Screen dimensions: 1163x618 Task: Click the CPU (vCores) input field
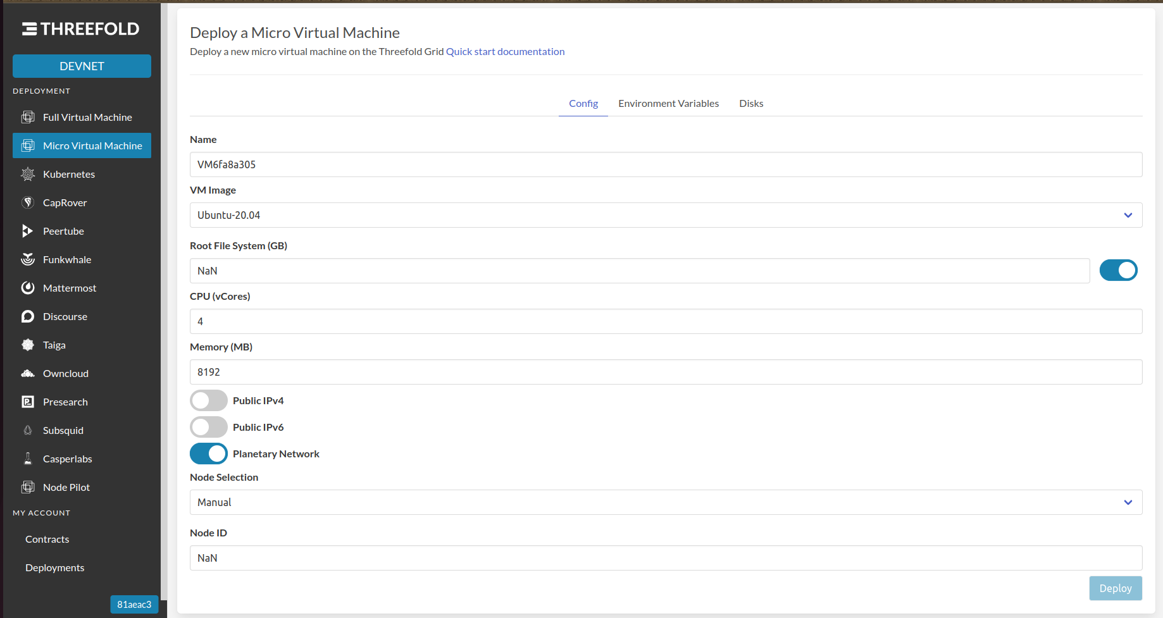pyautogui.click(x=666, y=321)
